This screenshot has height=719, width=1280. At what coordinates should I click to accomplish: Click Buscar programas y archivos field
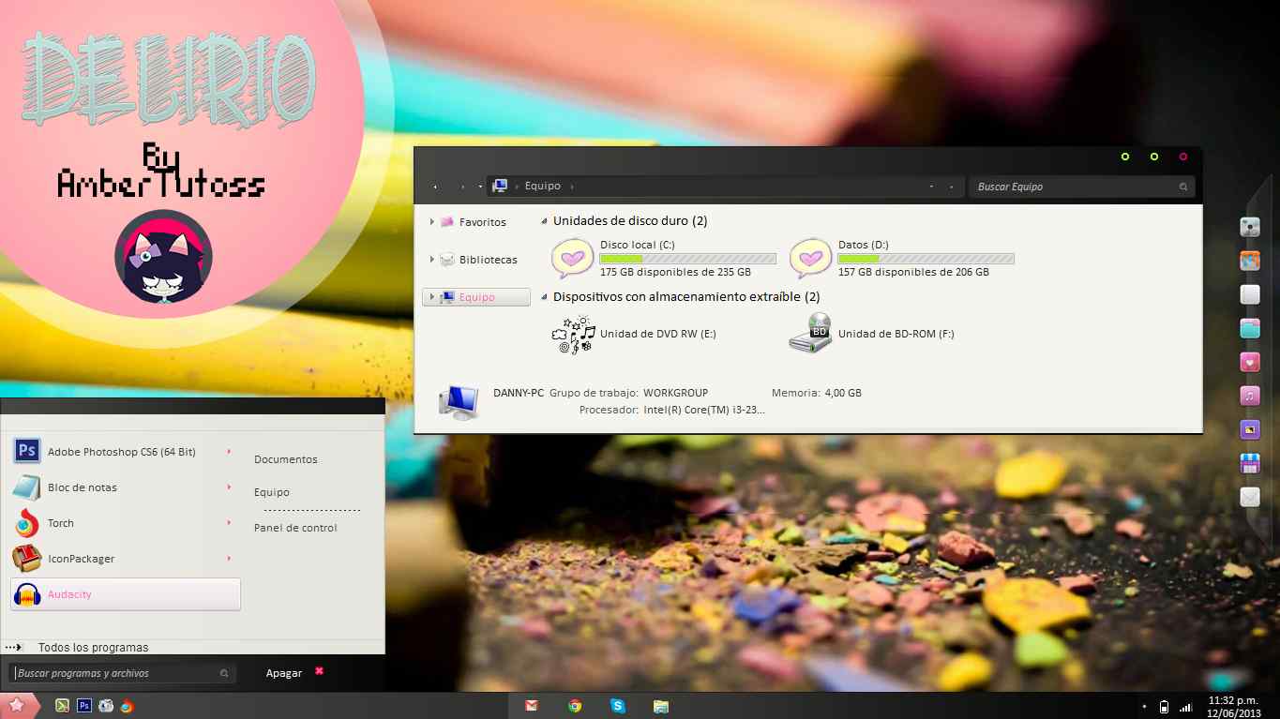(x=123, y=673)
